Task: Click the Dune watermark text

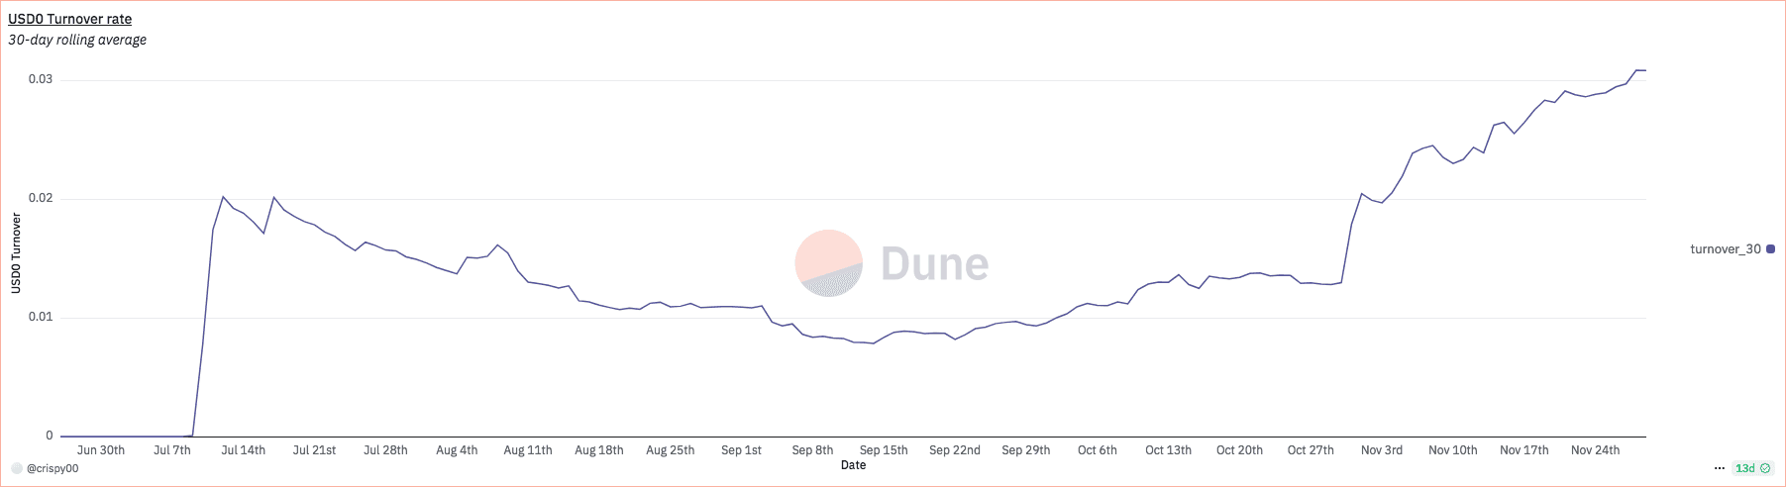Action: [934, 264]
